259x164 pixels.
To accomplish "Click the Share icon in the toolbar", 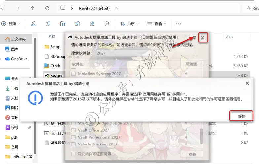I will 92,24.
